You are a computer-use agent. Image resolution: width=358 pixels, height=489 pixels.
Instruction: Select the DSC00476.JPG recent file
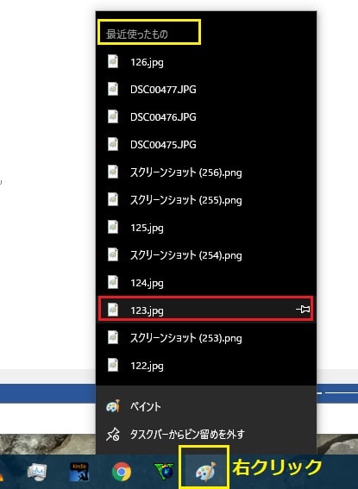[x=206, y=117]
